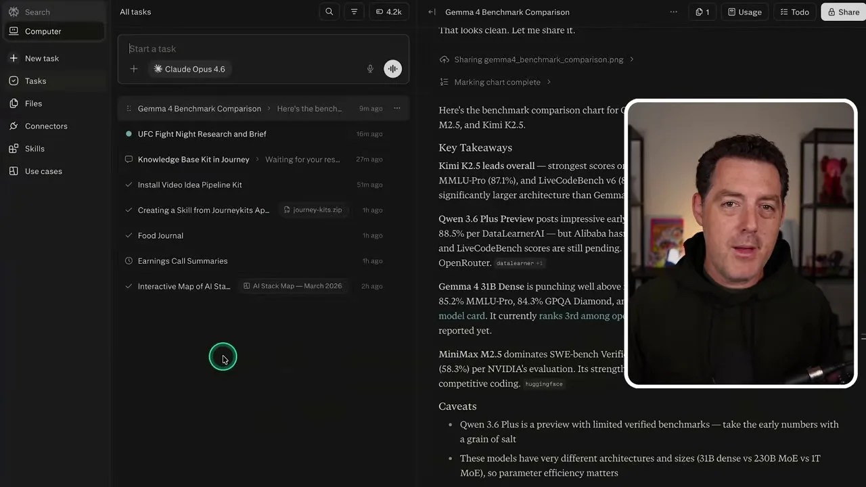This screenshot has width=866, height=487.
Task: Open the Earnings Call Summaries task
Action: (263, 261)
